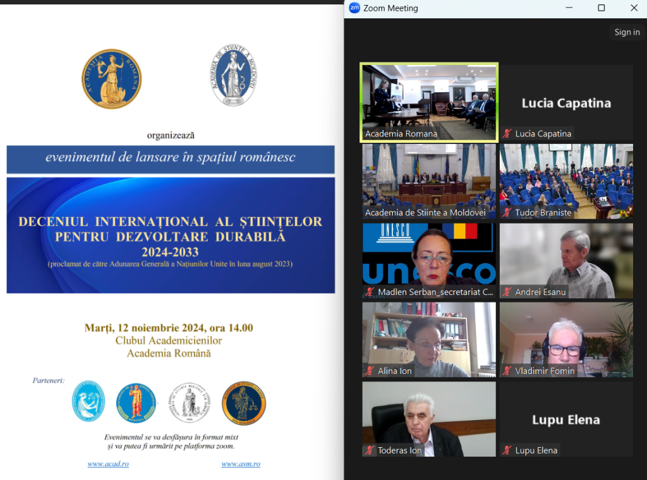Screen dimensions: 647x480
Task: Maximize the Zoom Meeting window
Action: (x=602, y=8)
